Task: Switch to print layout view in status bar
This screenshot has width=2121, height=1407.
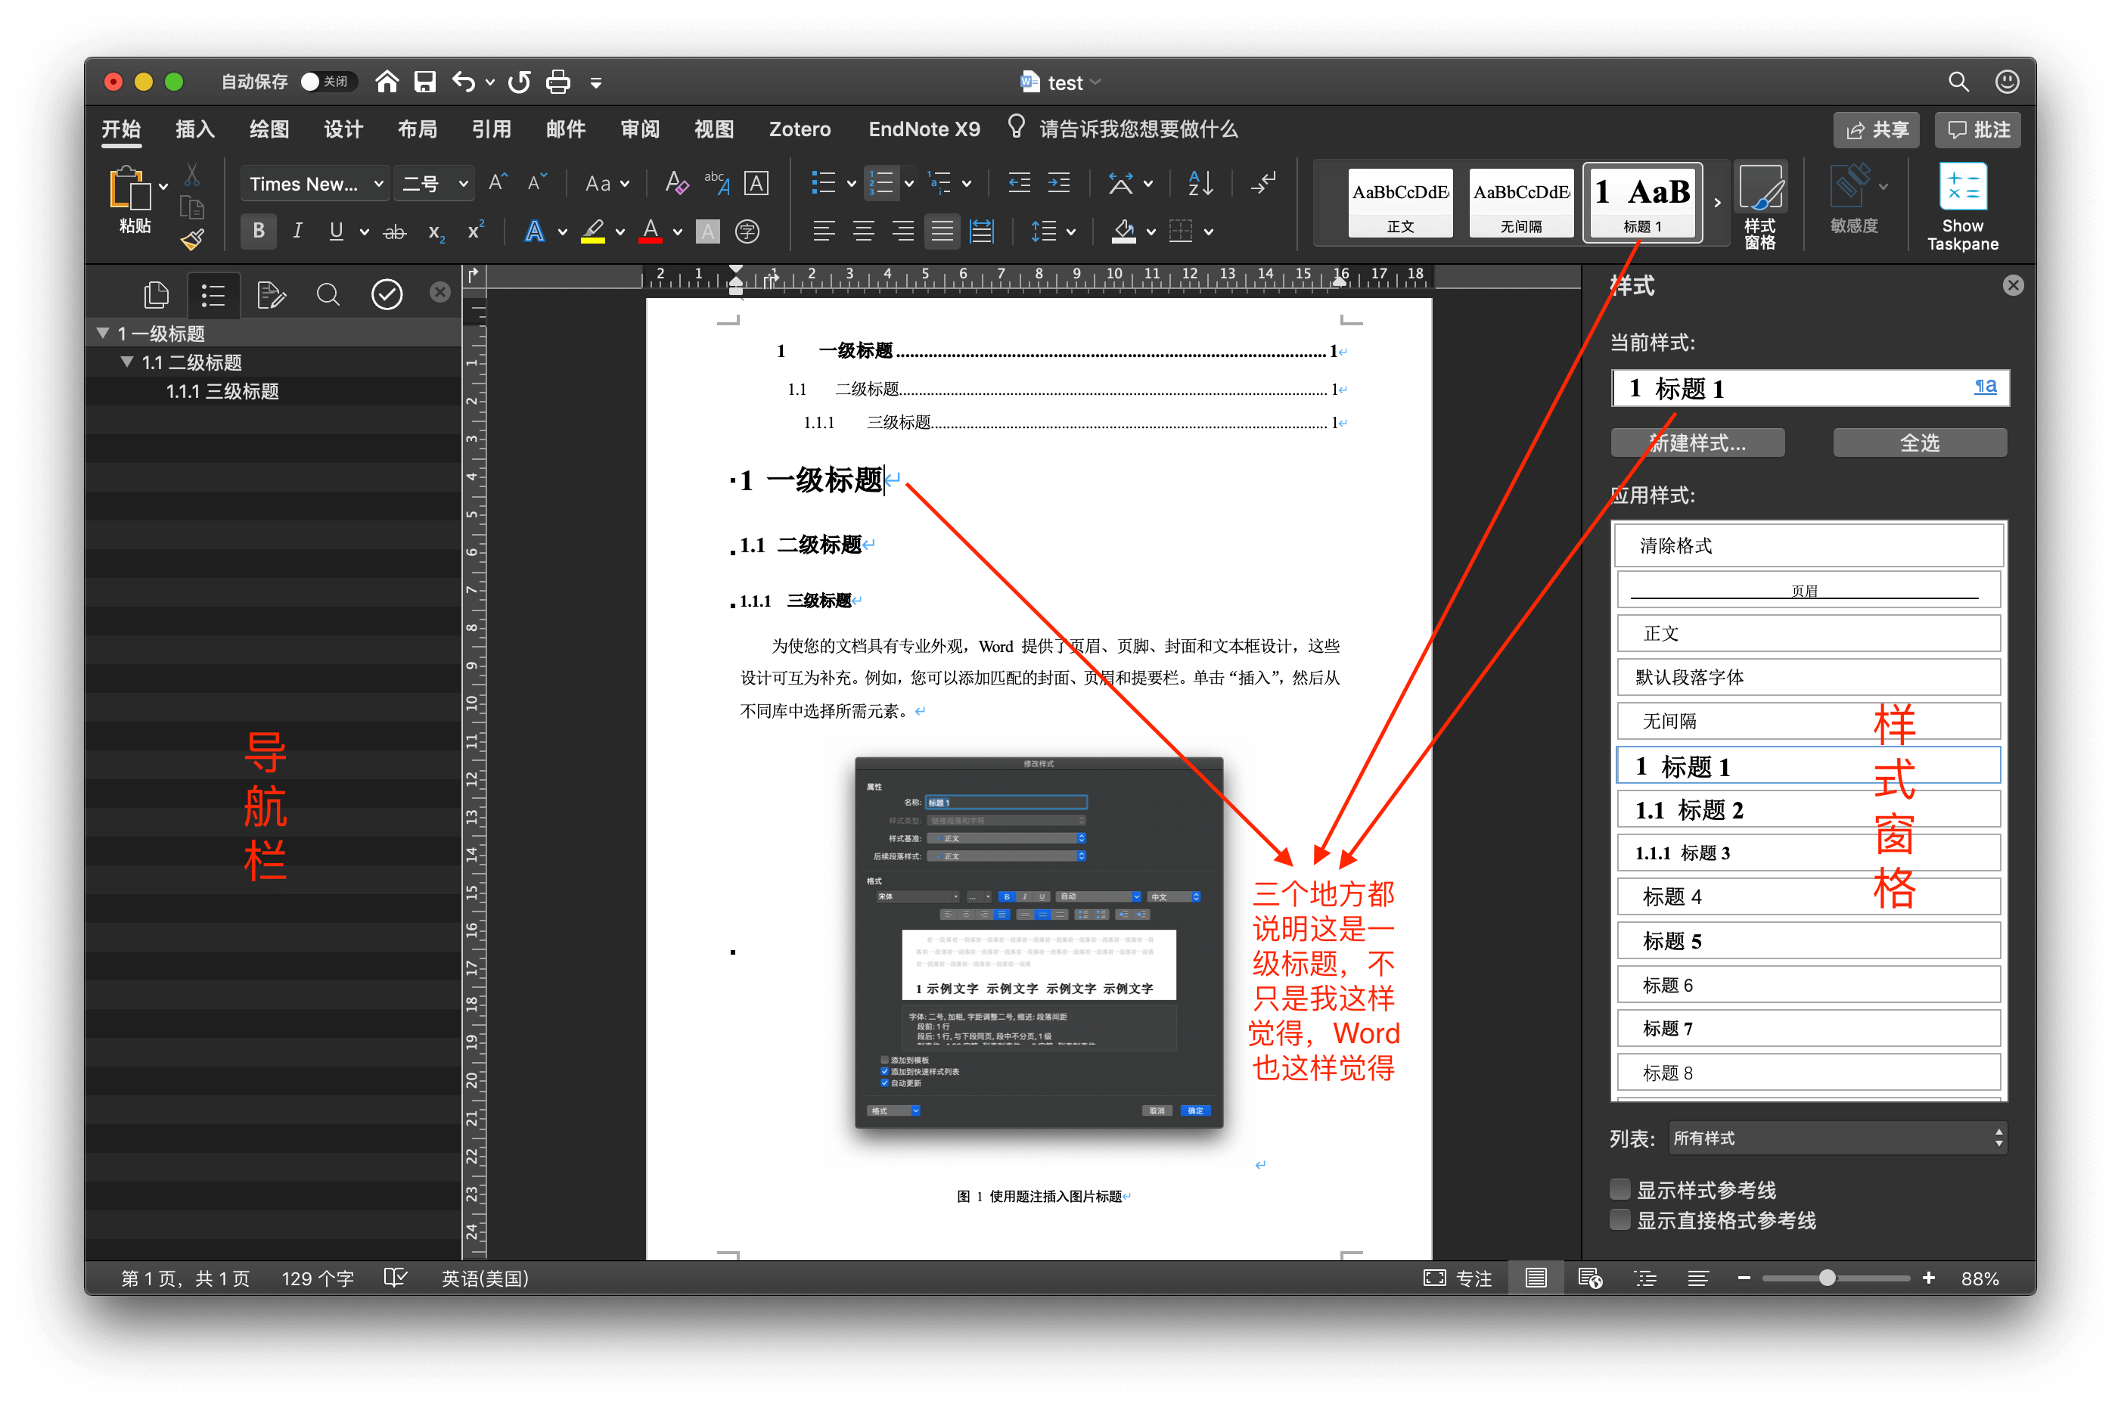Action: pyautogui.click(x=1535, y=1278)
